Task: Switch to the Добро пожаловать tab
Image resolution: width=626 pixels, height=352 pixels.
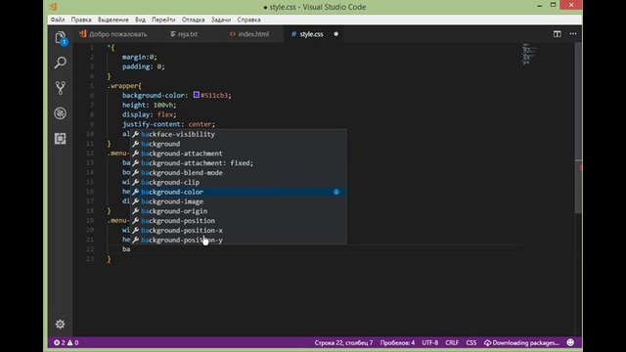Action: [117, 34]
